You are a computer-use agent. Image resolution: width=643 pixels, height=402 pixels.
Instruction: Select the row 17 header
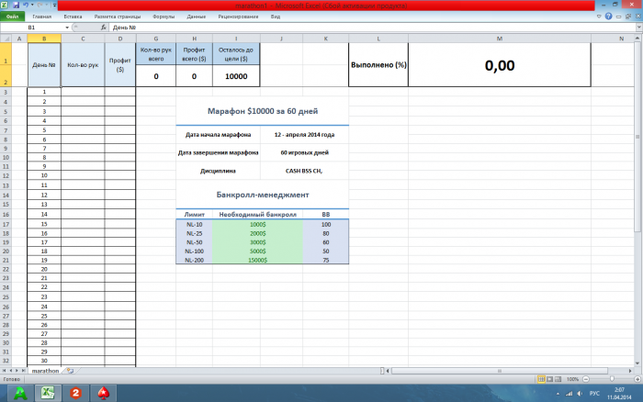click(x=6, y=224)
